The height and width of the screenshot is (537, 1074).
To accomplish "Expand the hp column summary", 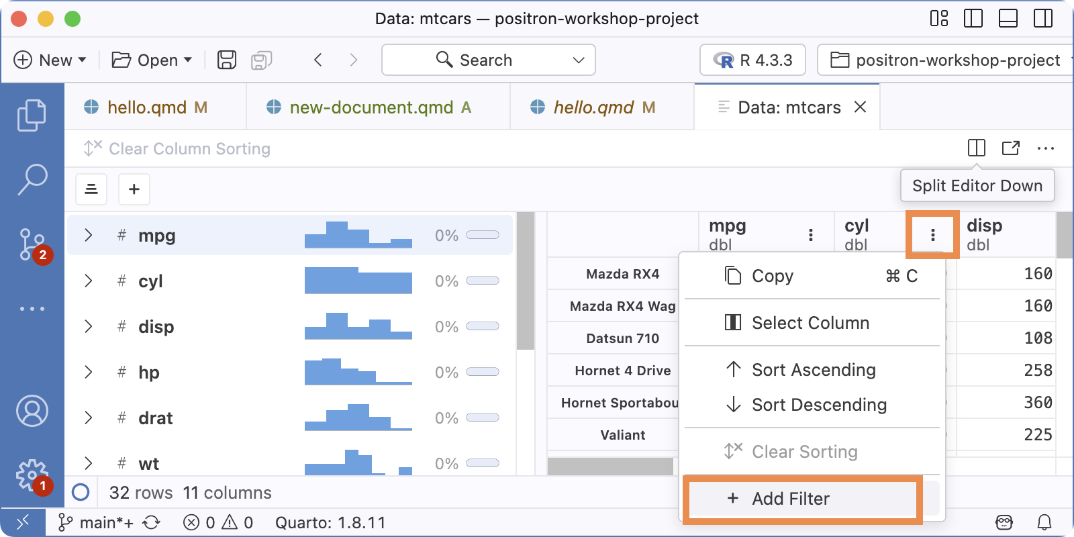I will (88, 372).
